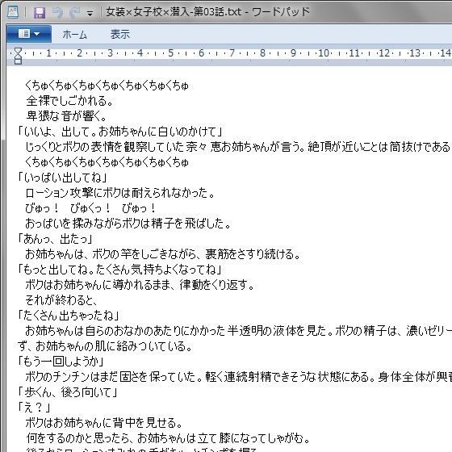Open the blue WordPad file menu button
The height and width of the screenshot is (452, 452).
29,34
